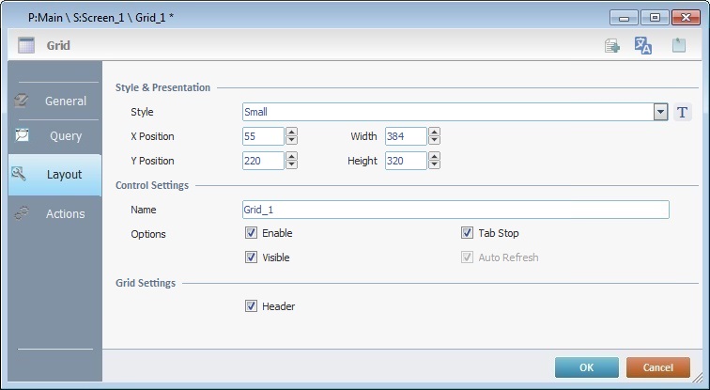Click the Query tab's icon
The height and width of the screenshot is (390, 710).
pyautogui.click(x=22, y=135)
